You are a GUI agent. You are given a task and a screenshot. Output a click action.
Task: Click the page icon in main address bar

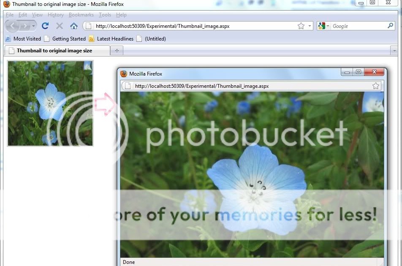pos(88,26)
